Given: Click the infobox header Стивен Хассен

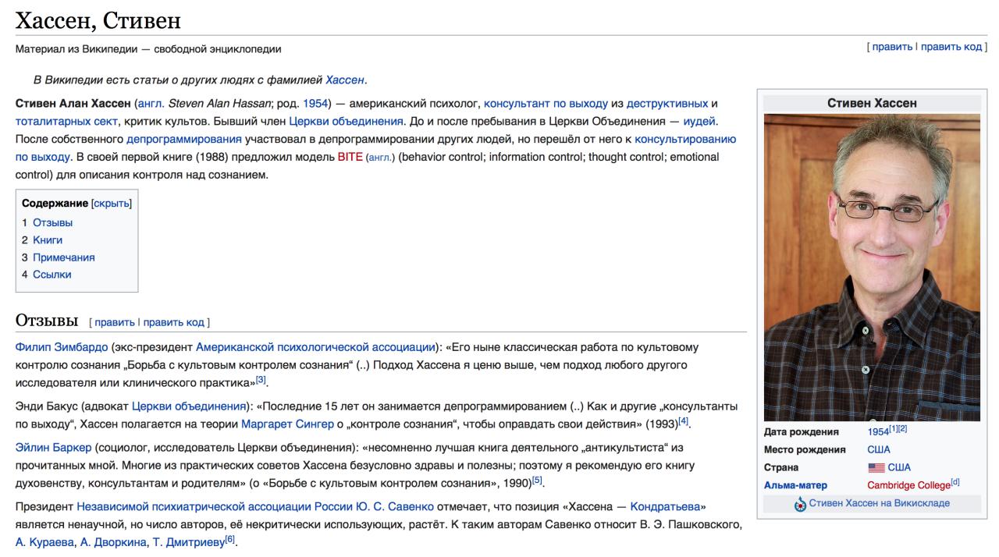Looking at the screenshot, I should pos(872,103).
